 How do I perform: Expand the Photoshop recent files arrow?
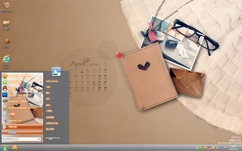tap(41, 95)
